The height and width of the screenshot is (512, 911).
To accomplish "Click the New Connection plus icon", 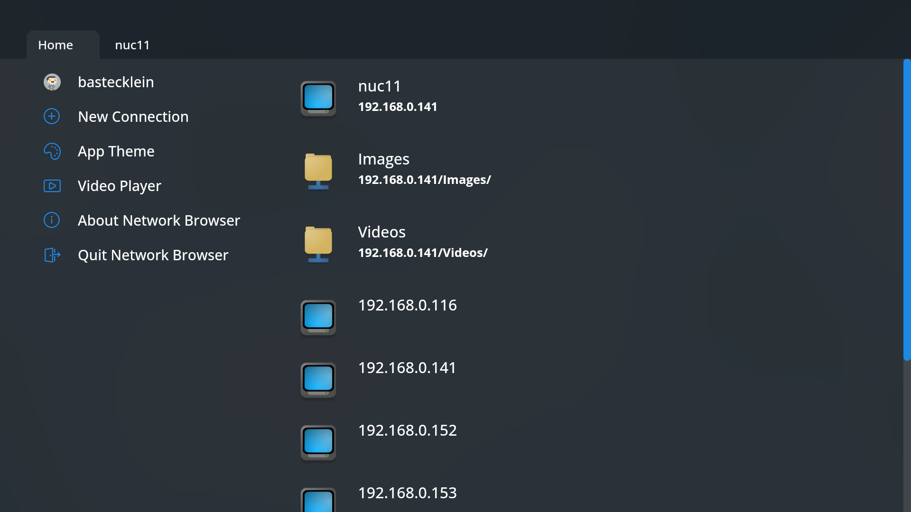I will (x=52, y=117).
